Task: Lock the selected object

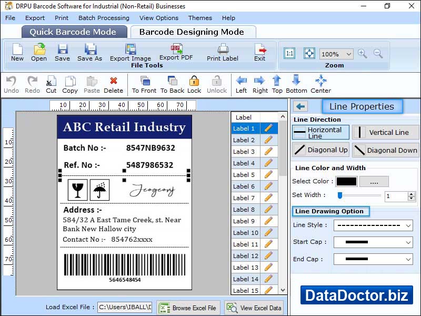Action: point(194,84)
